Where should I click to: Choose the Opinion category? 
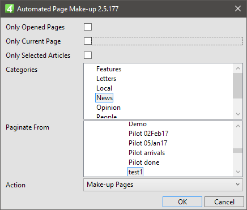tap(108, 108)
